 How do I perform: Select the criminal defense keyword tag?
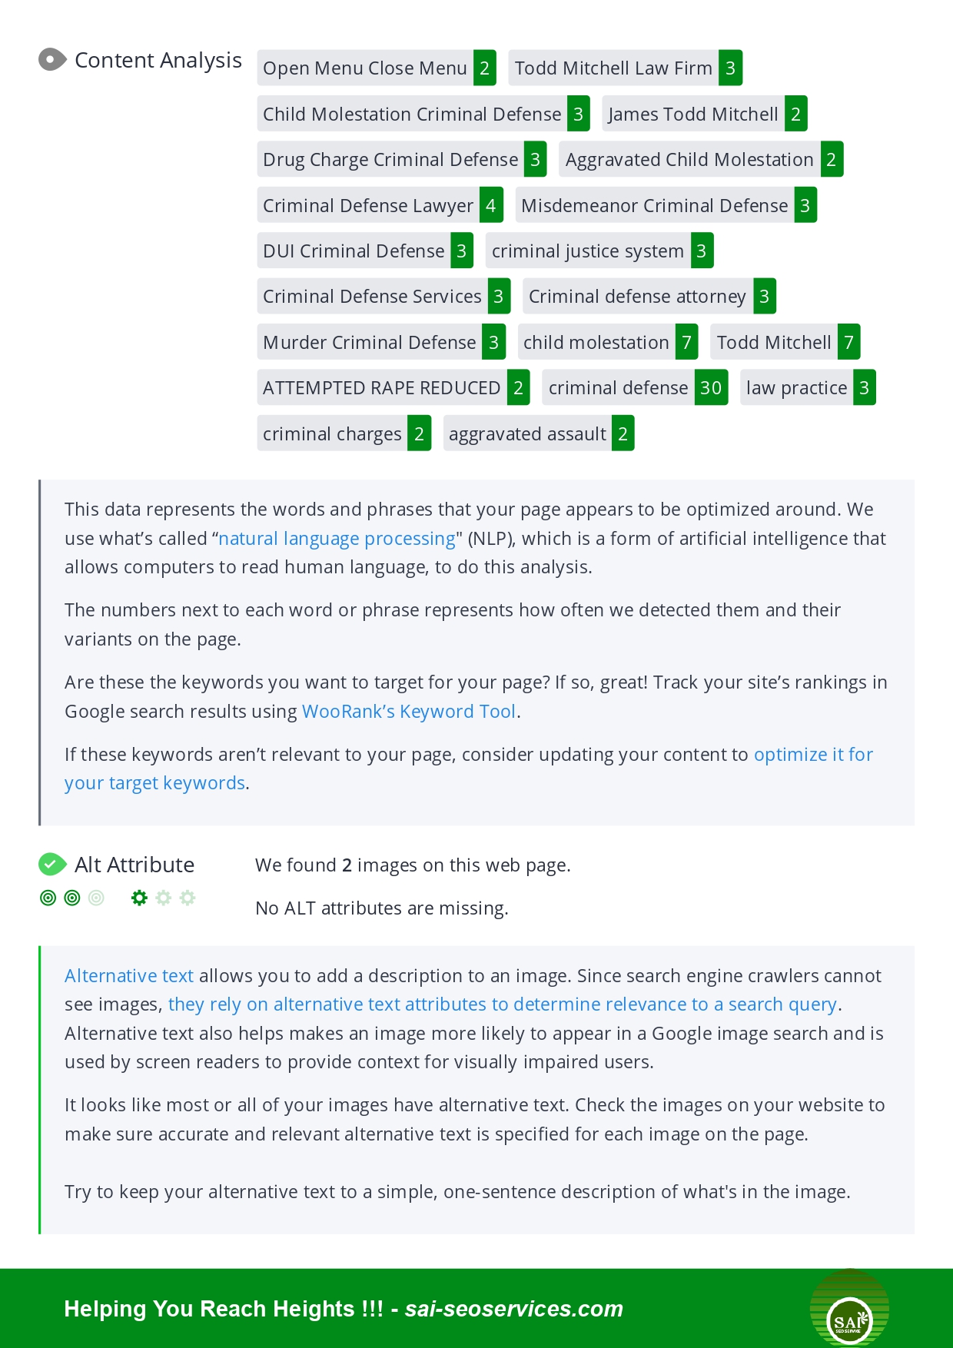point(618,388)
